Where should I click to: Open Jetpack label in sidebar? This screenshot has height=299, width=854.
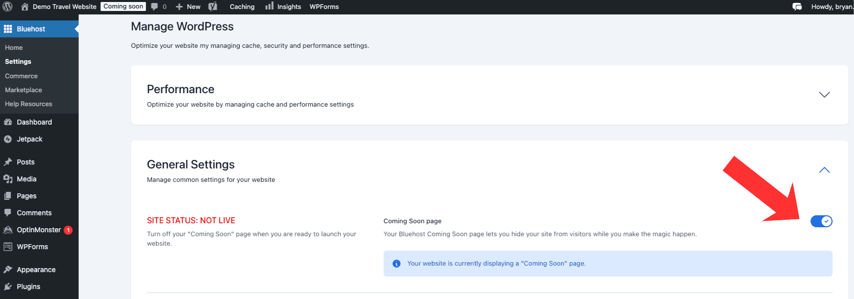29,139
